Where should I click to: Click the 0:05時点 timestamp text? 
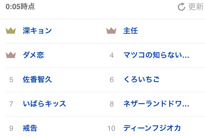(20, 7)
